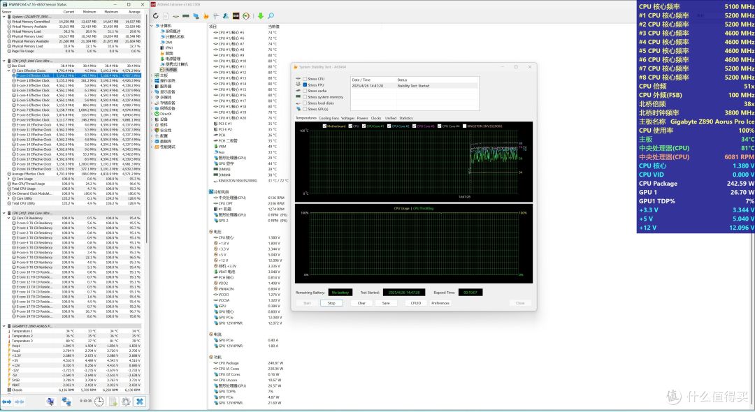
Task: Open HWiNFO settings gear icon
Action: 126,401
